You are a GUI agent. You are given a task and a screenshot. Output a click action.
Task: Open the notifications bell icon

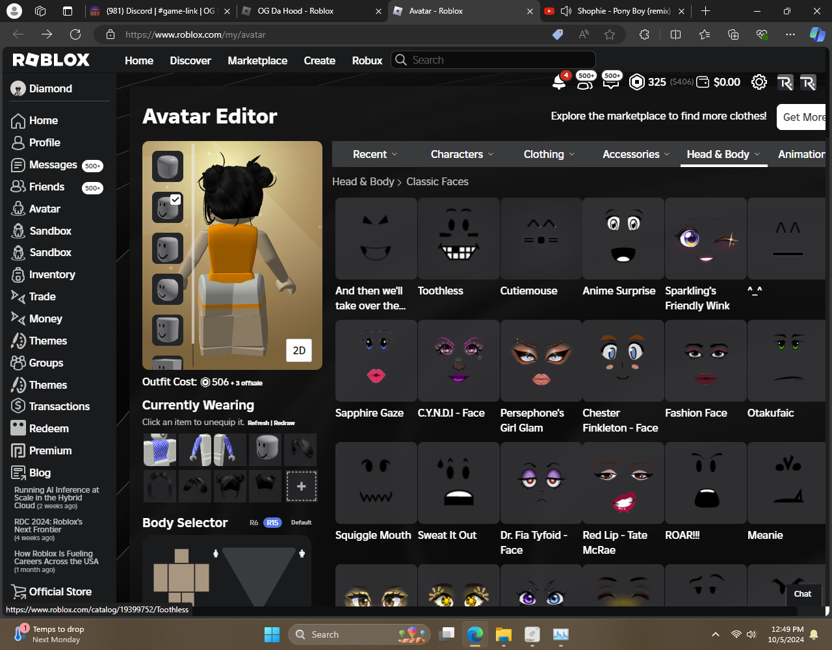558,82
